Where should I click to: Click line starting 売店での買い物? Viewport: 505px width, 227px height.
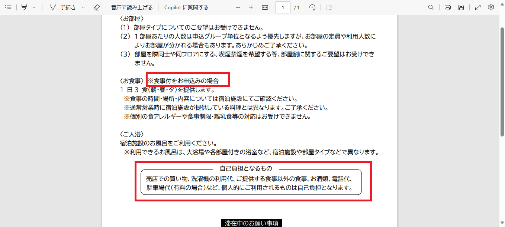[x=249, y=178]
